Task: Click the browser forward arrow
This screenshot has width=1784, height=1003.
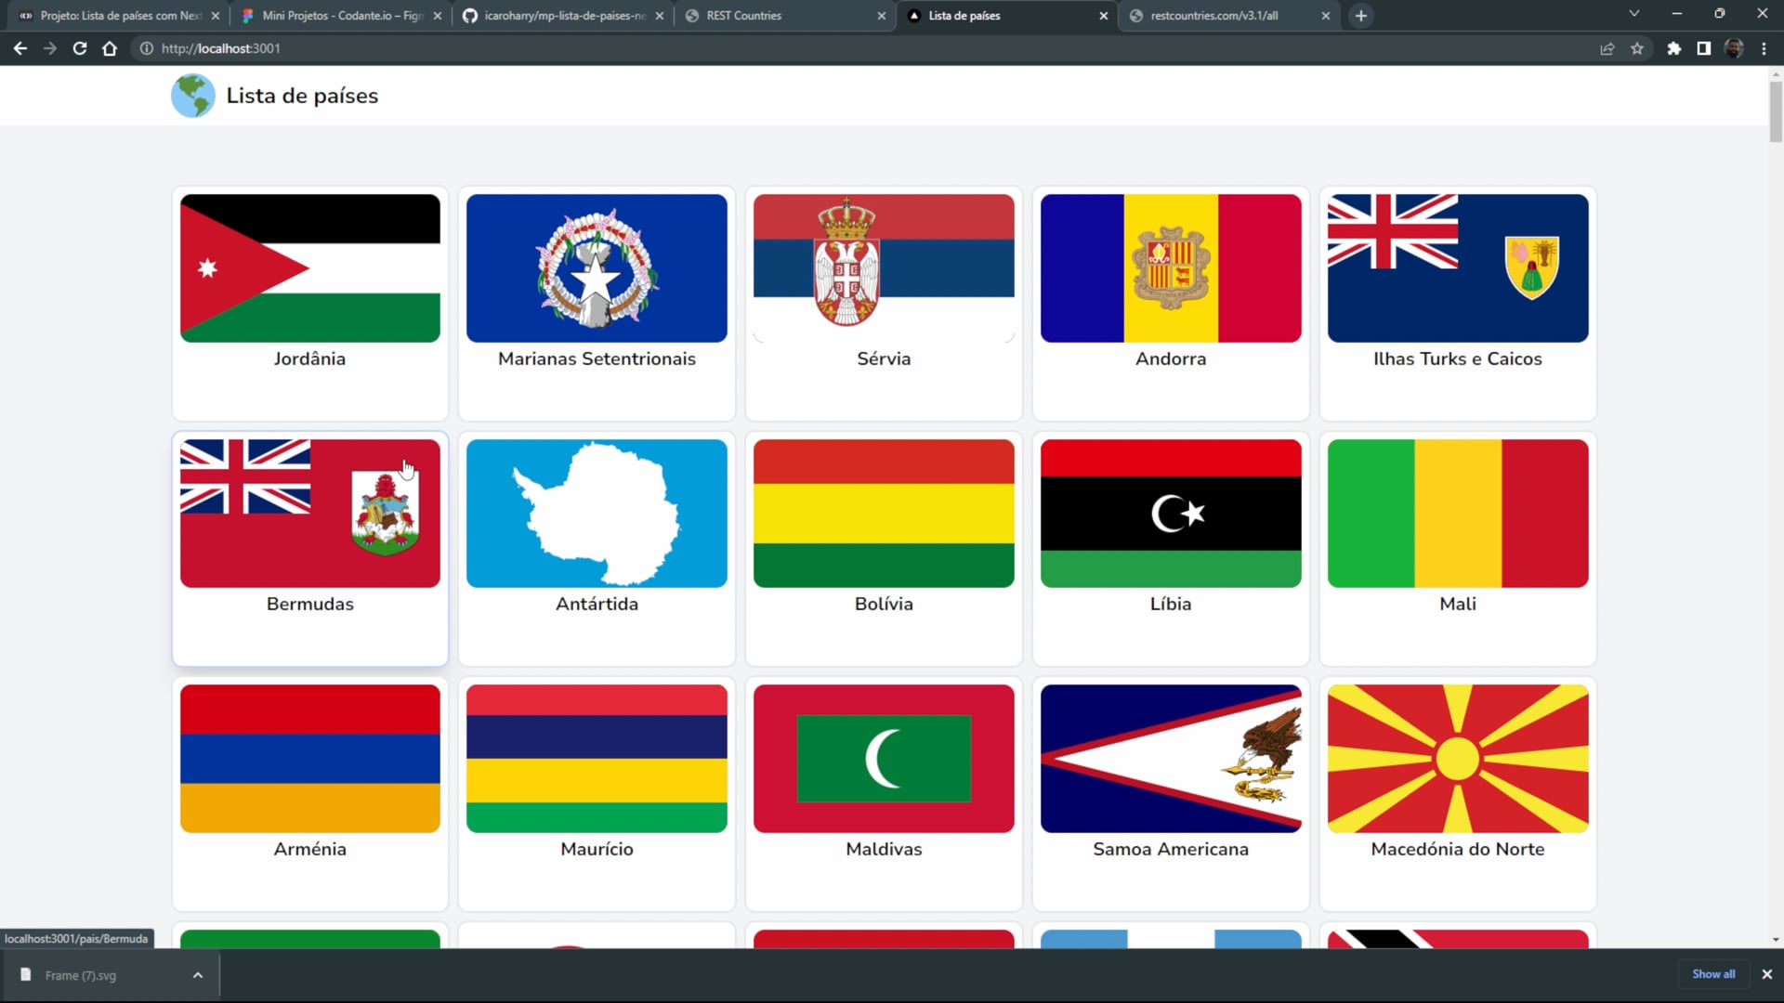Action: pos(50,48)
